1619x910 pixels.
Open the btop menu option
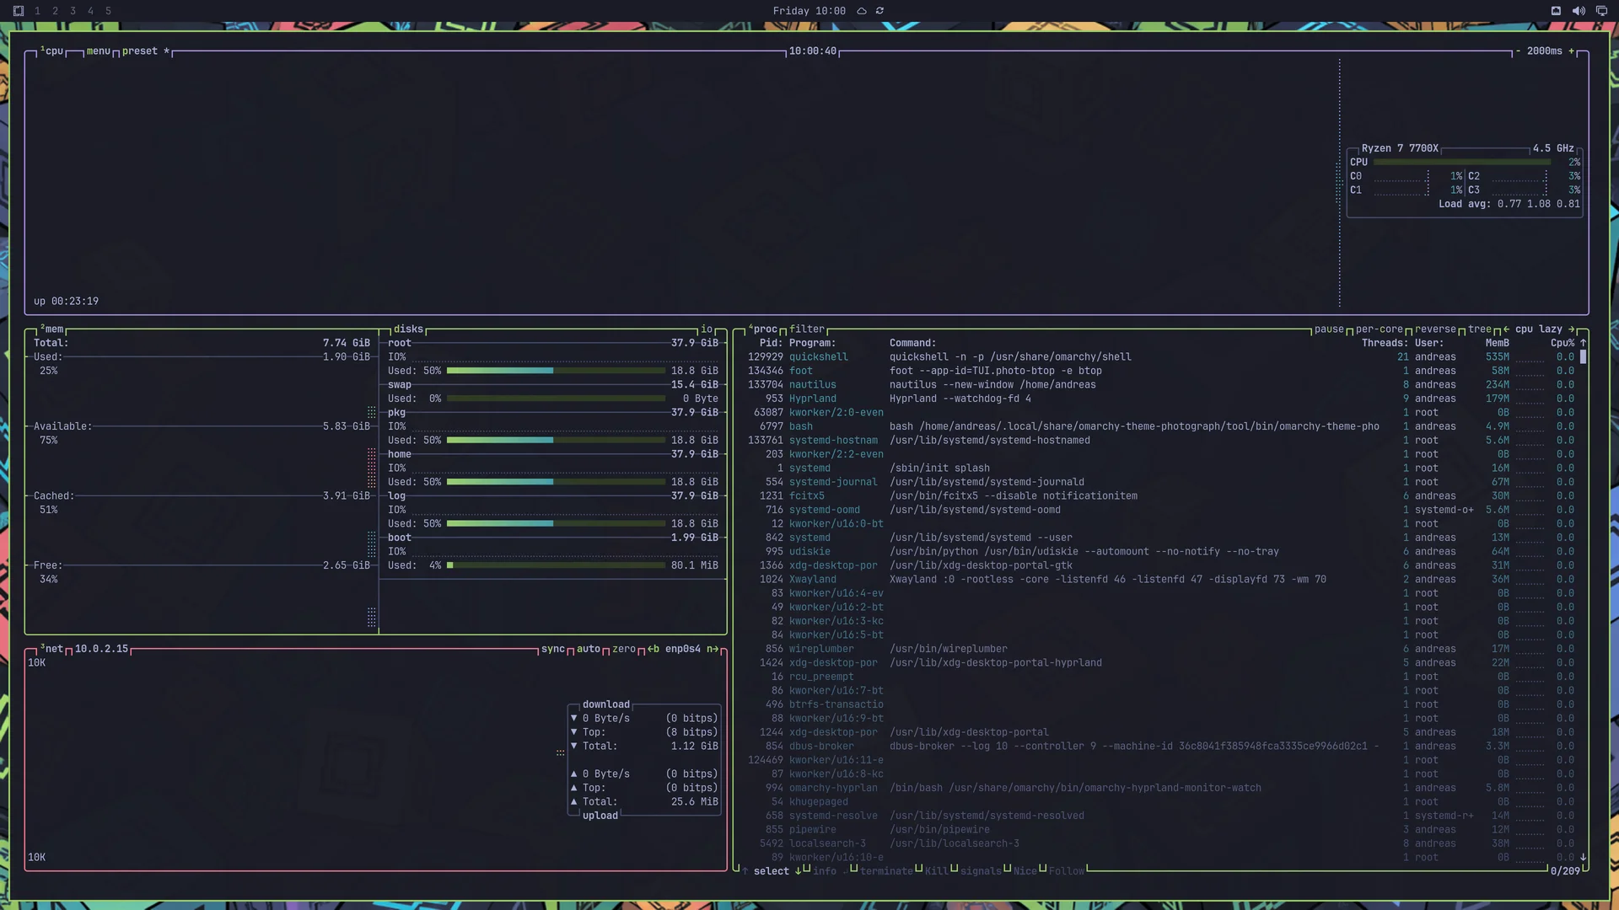click(99, 51)
